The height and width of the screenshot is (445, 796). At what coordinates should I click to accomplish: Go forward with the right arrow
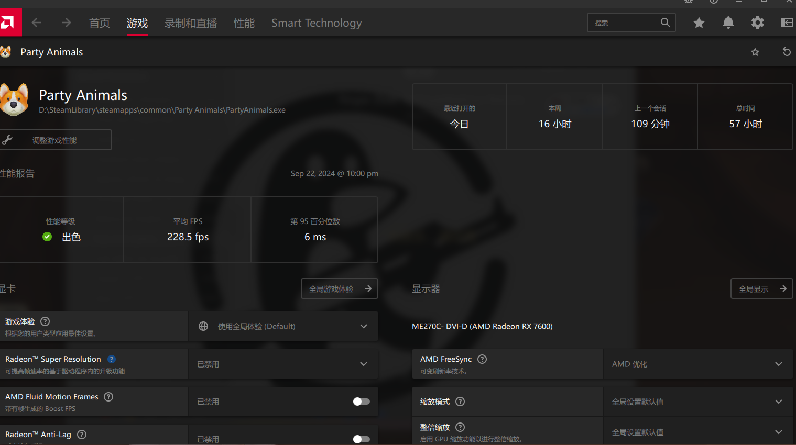[66, 23]
